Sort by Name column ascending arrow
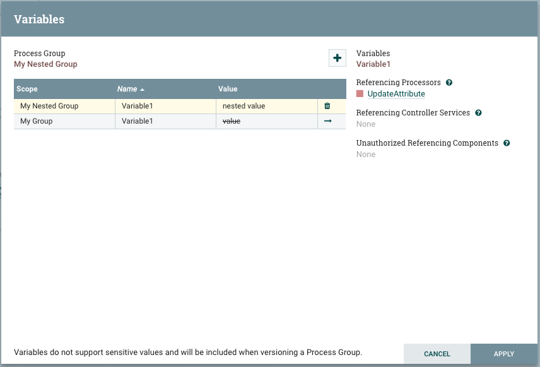540x367 pixels. click(142, 90)
